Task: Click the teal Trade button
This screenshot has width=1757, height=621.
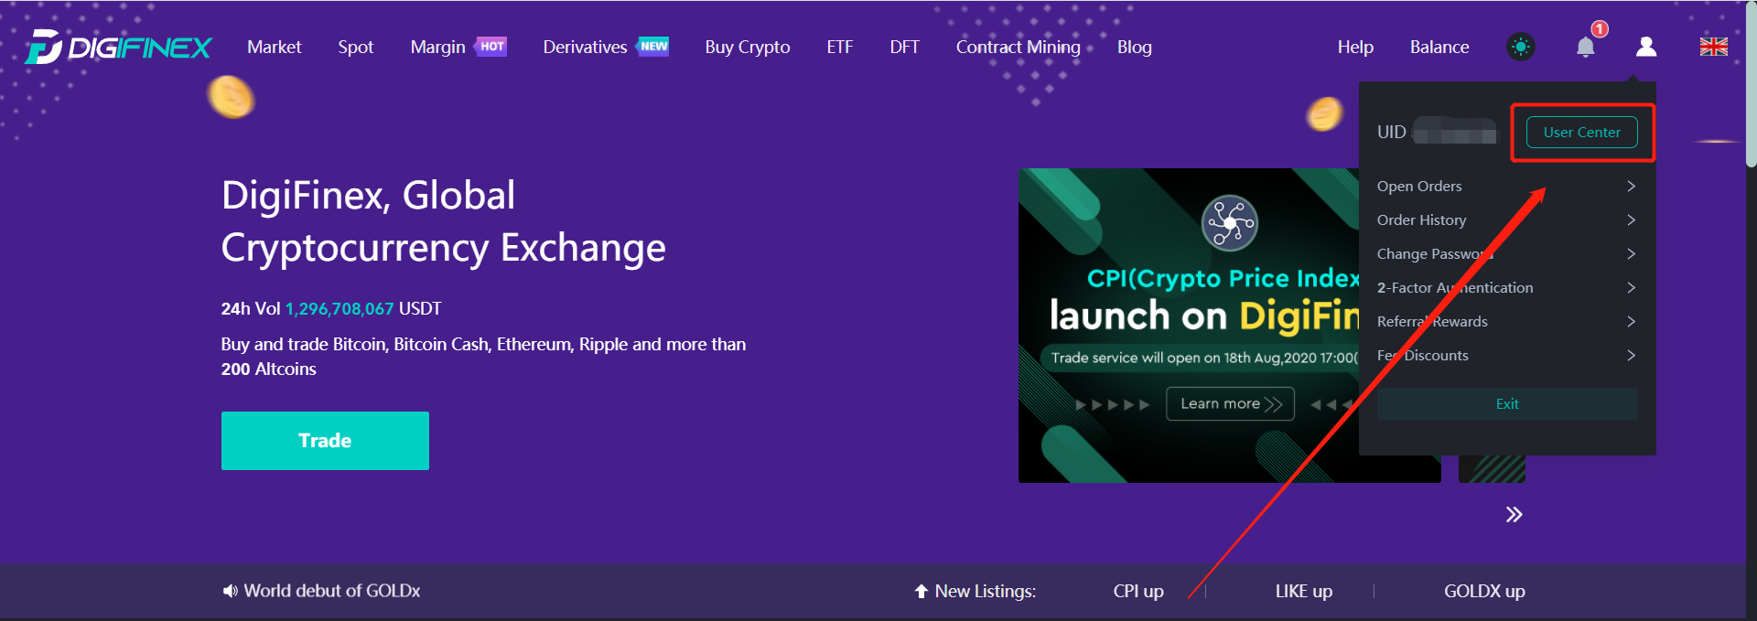Action: [x=325, y=440]
